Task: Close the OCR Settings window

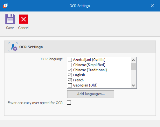Action: pos(152,6)
